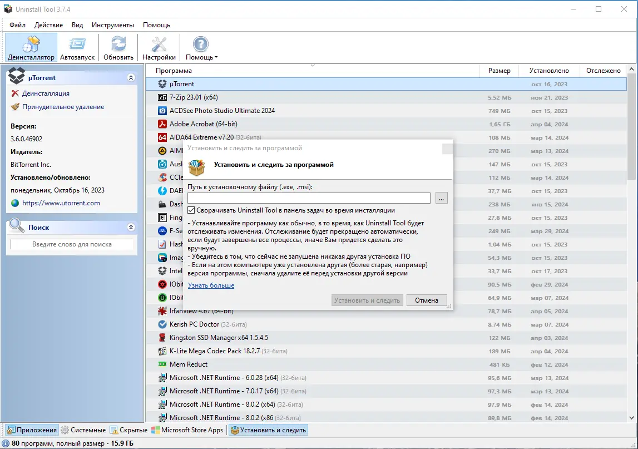Viewport: 638px width, 449px height.
Task: Click the 1,65 ГБ size cell
Action: point(499,124)
